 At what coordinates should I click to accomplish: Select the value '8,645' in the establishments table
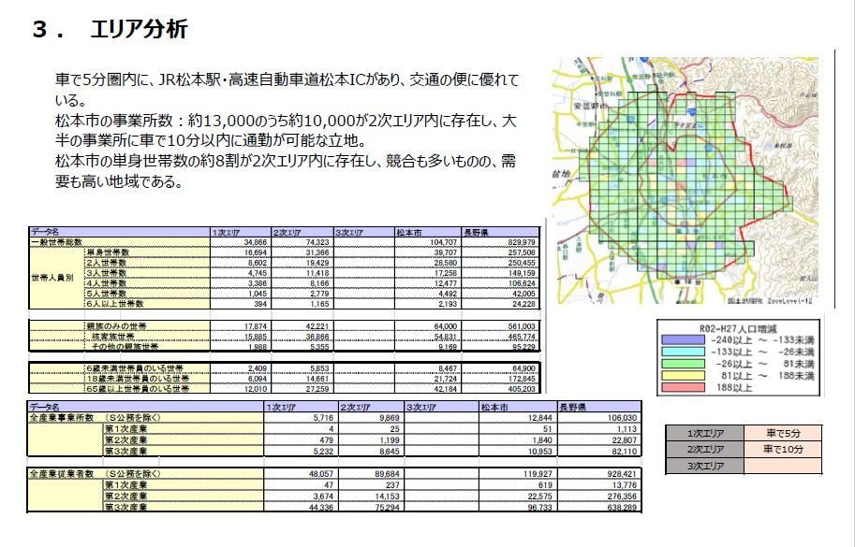pos(390,452)
